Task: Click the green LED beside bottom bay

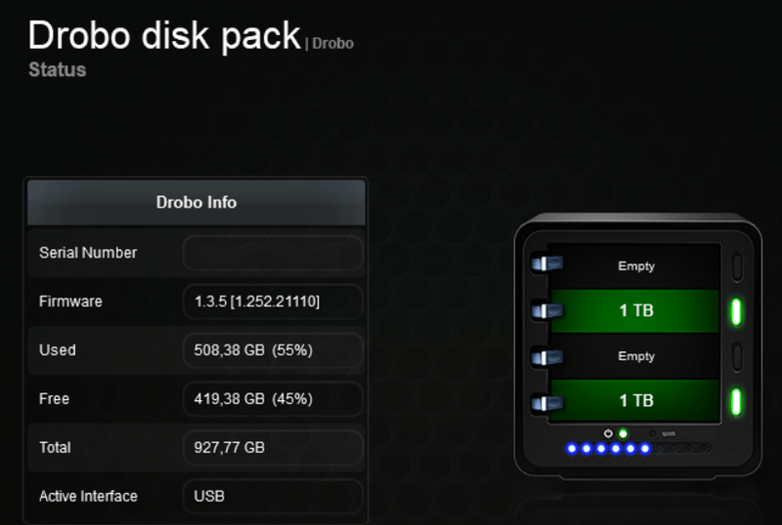Action: point(737,401)
